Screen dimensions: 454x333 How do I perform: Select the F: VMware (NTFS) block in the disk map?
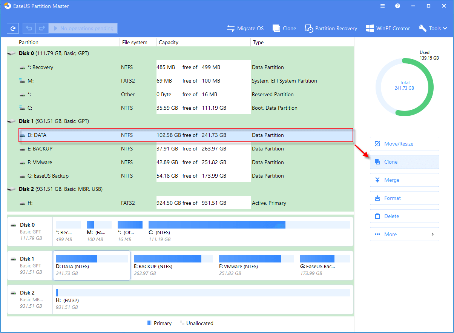pyautogui.click(x=256, y=265)
